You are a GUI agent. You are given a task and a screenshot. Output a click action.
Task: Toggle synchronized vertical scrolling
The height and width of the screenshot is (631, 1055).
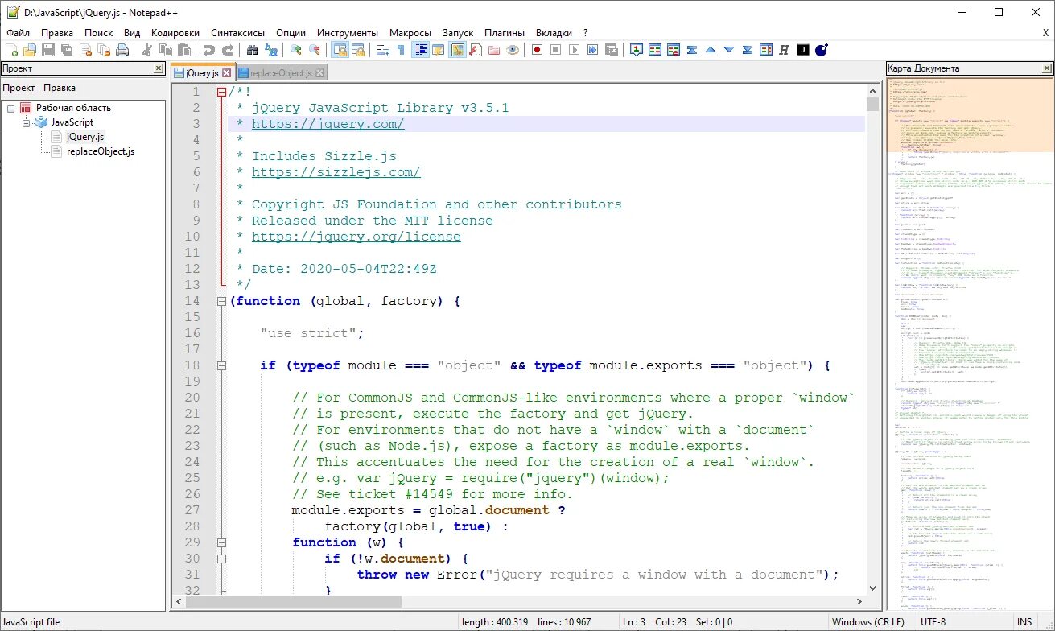(340, 50)
